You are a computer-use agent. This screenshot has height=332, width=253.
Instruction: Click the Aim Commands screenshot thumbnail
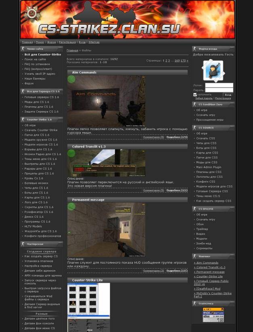106,101
